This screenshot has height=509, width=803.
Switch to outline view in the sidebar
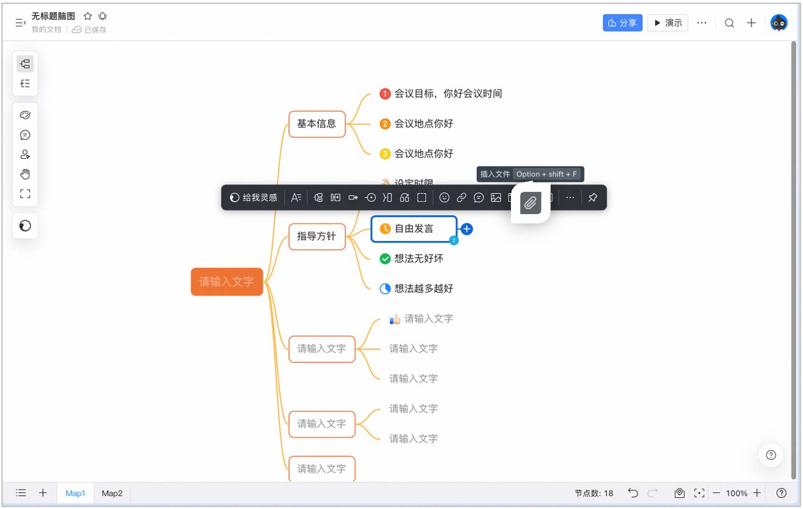pos(25,83)
